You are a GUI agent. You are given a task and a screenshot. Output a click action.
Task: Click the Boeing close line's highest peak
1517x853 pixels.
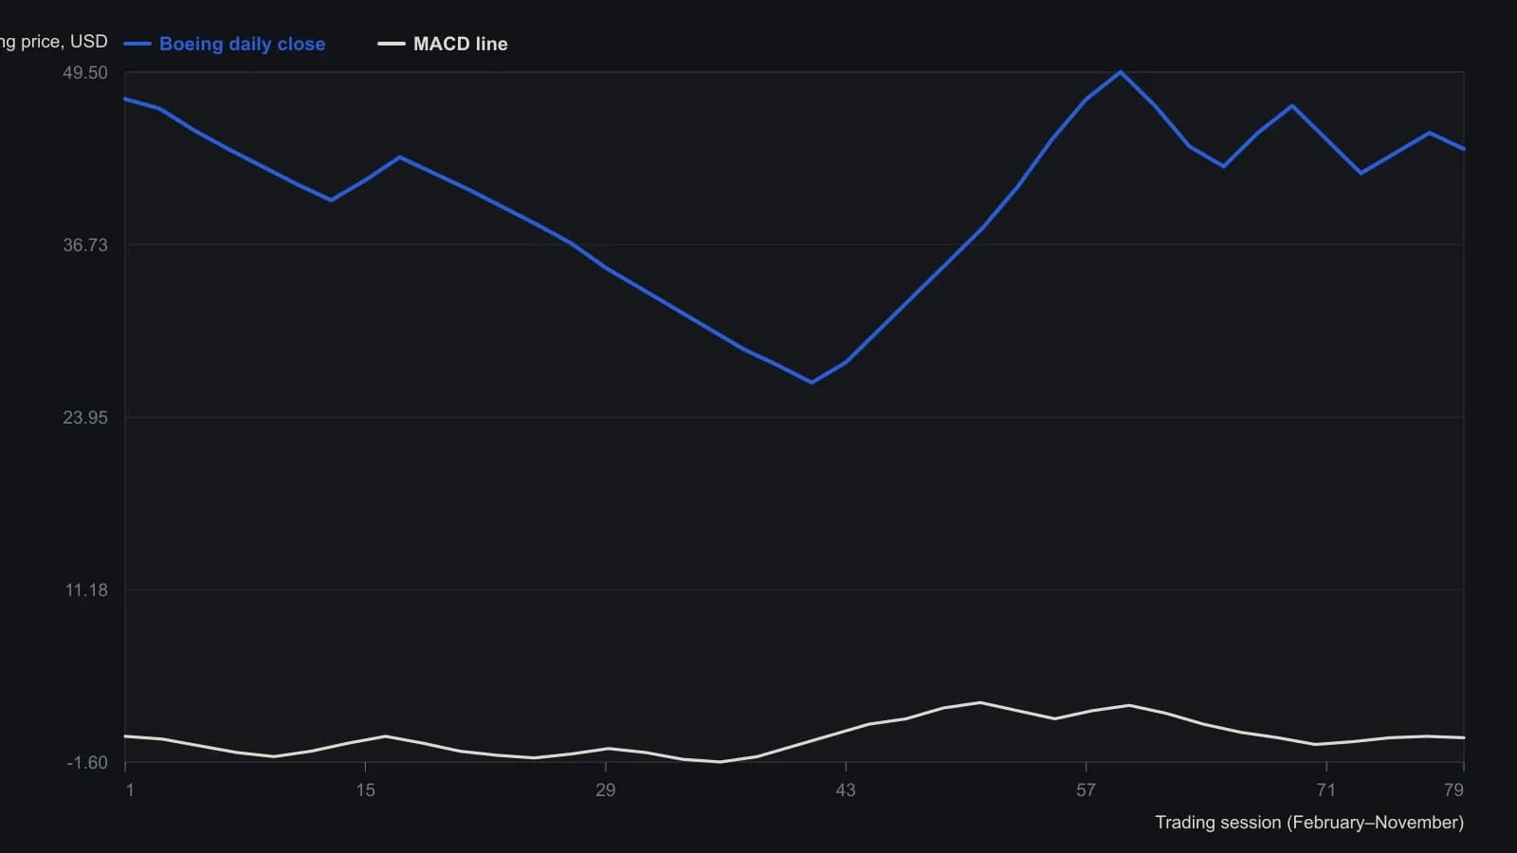[x=1120, y=72]
